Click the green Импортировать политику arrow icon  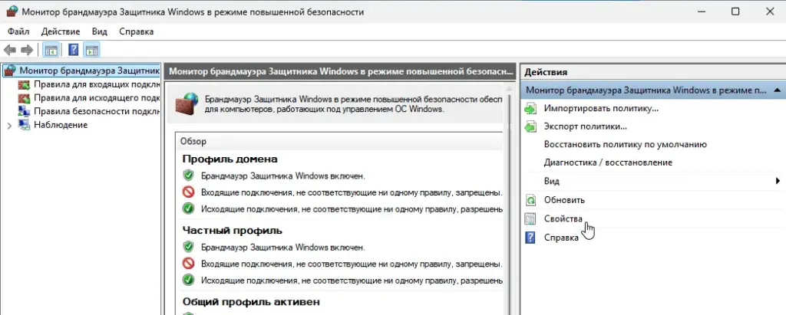530,109
